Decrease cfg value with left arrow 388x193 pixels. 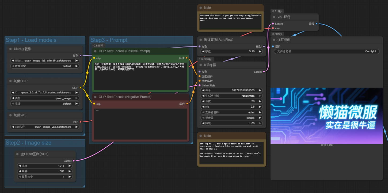(203, 107)
